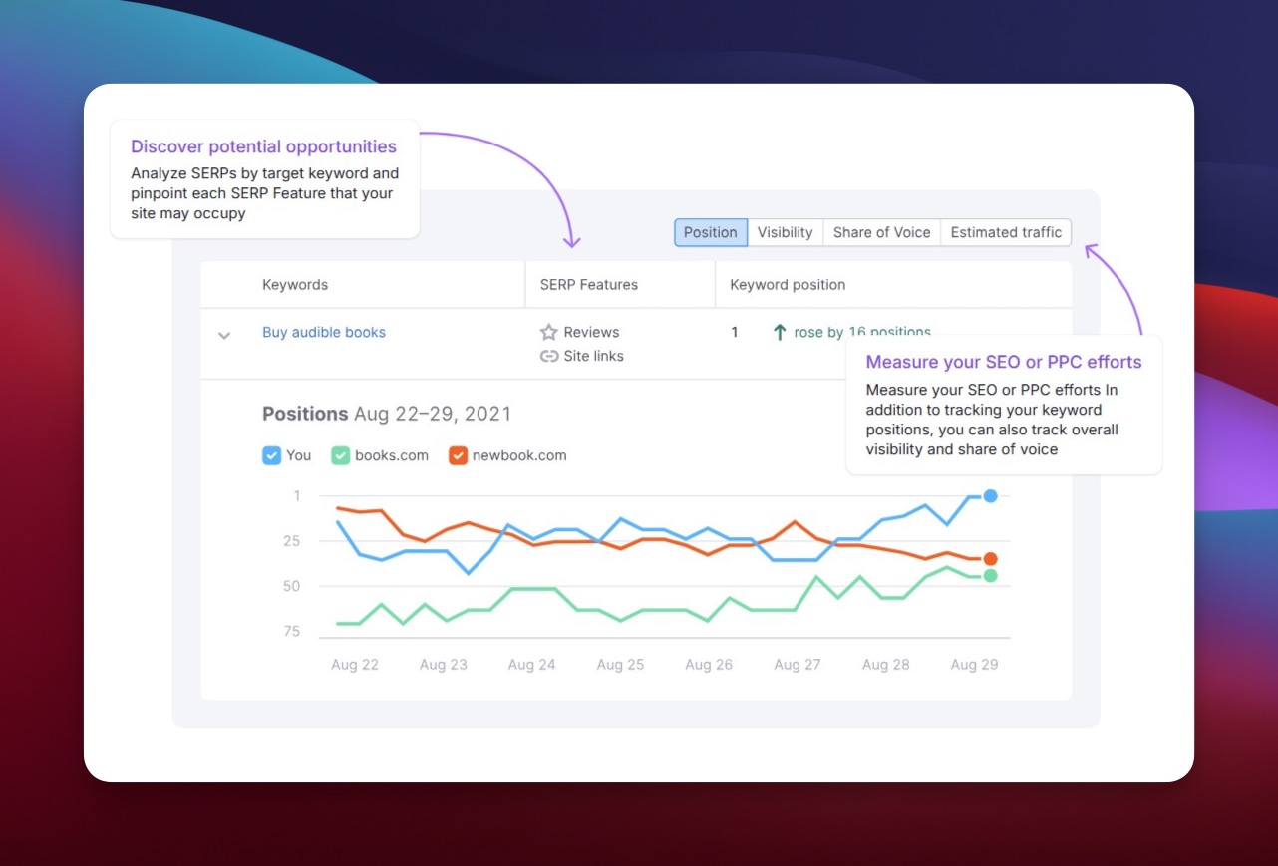Click the rose by 16 positions text
The image size is (1278, 866).
click(x=861, y=332)
